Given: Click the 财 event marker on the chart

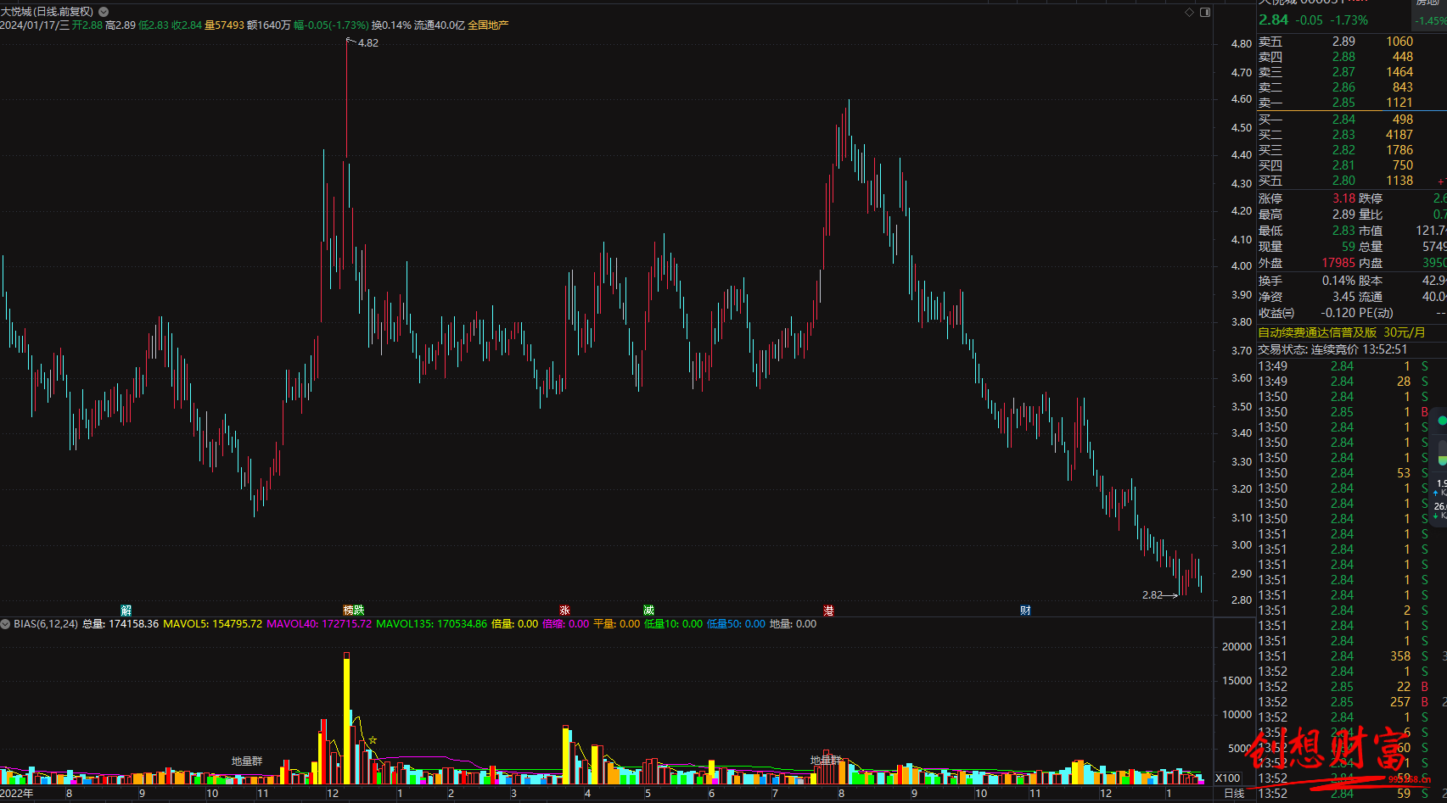Looking at the screenshot, I should tap(1025, 611).
